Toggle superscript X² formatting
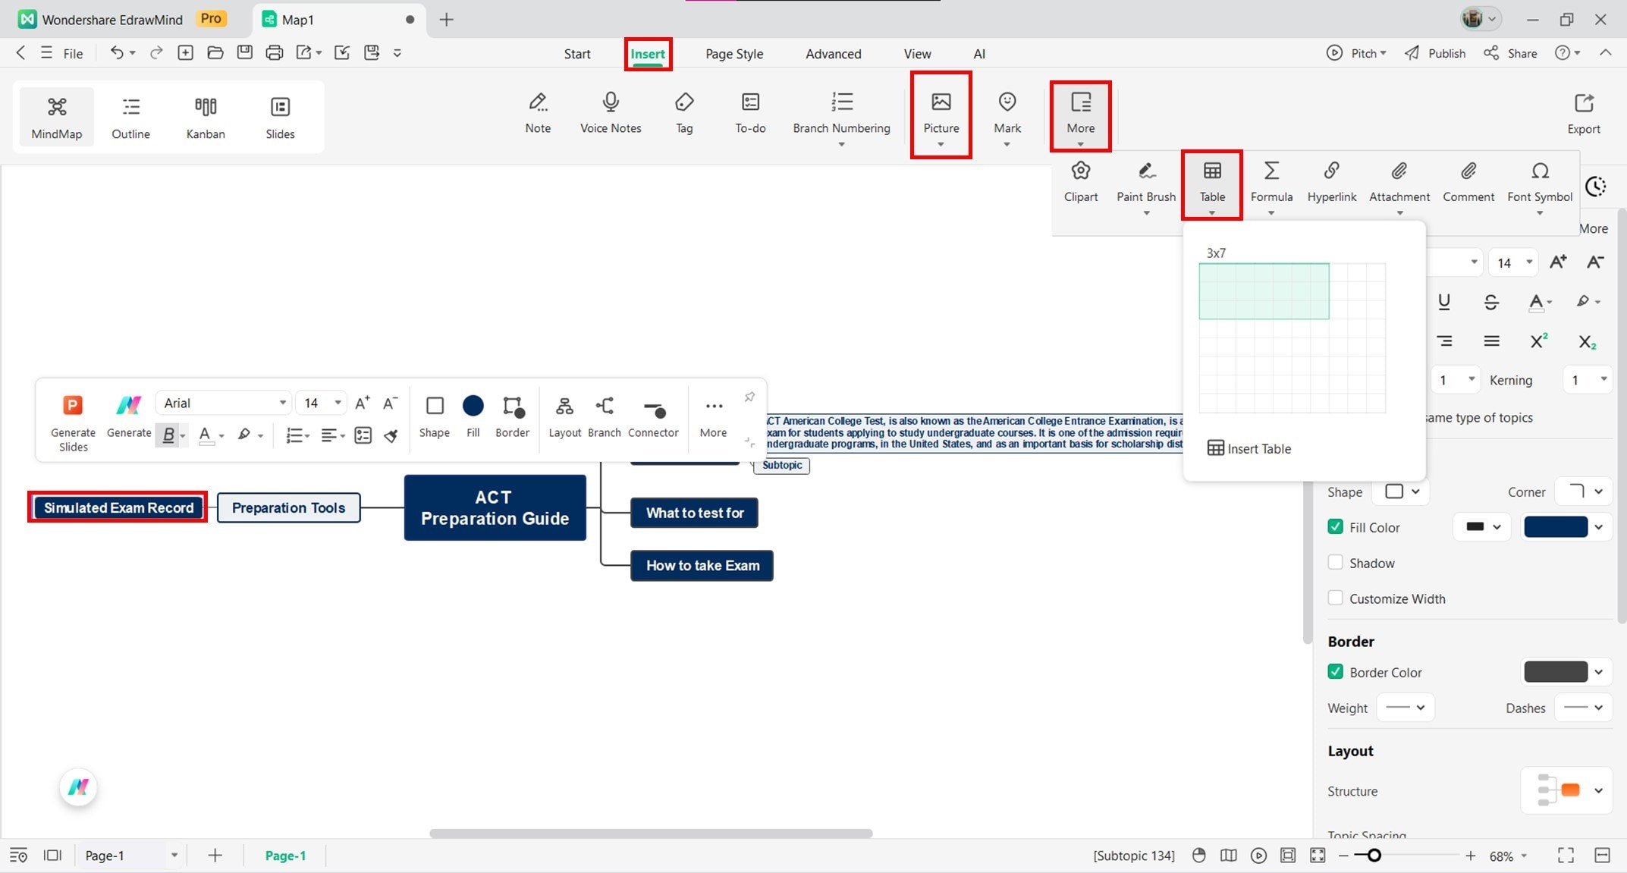This screenshot has height=873, width=1627. point(1538,341)
